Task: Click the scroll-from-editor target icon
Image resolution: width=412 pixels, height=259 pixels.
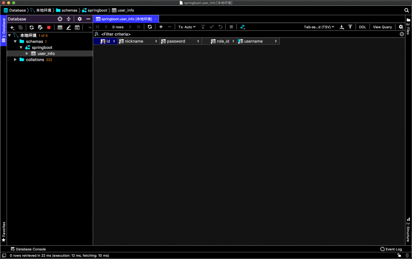Action: 60,19
